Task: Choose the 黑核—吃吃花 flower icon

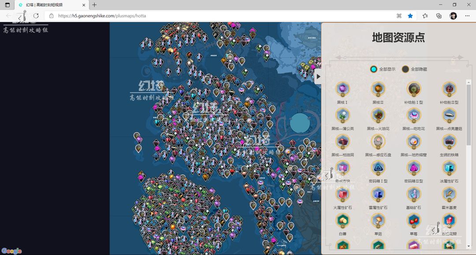Action: click(413, 115)
